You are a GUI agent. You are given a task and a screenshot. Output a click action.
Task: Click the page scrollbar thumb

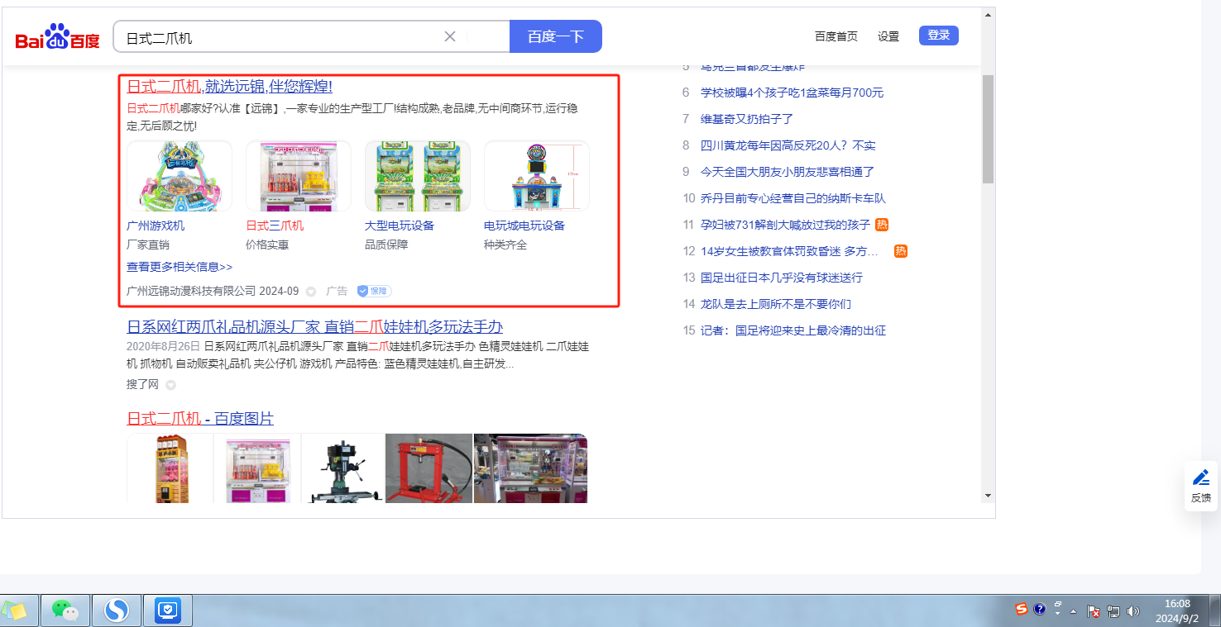pos(988,128)
